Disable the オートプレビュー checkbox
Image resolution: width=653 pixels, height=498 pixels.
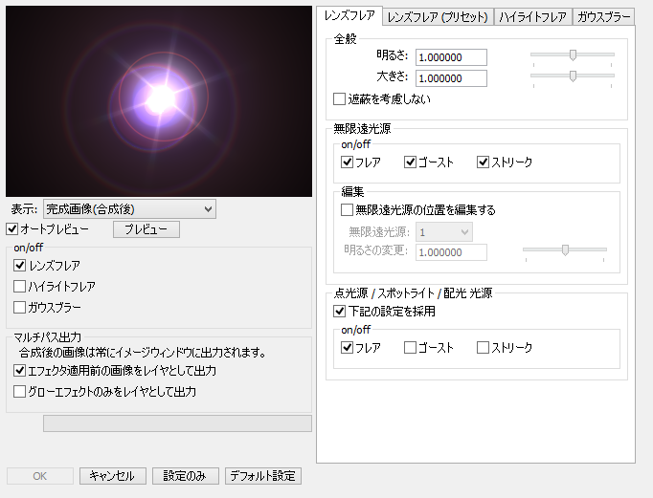tap(12, 229)
